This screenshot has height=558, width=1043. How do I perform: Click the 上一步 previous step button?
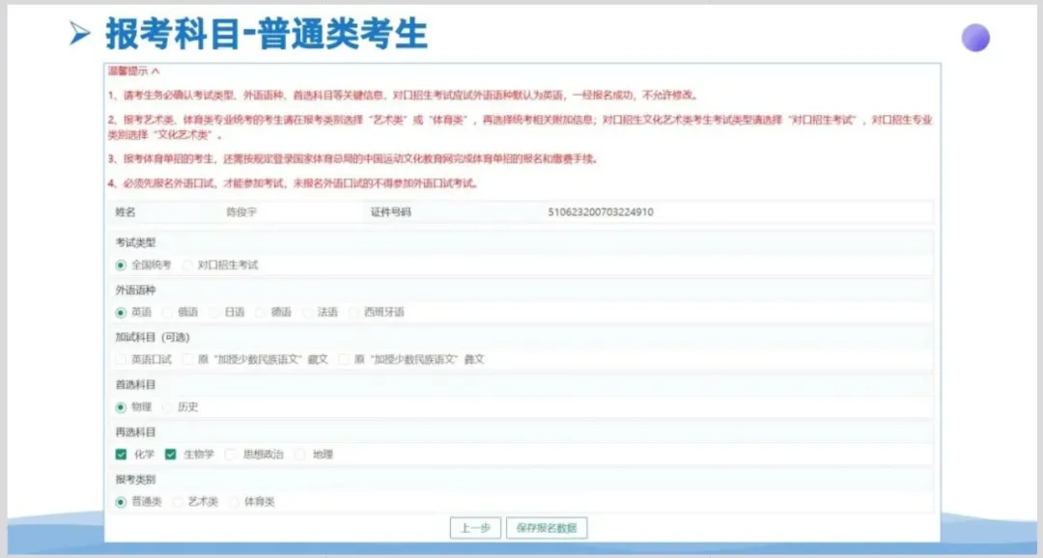[x=475, y=528]
